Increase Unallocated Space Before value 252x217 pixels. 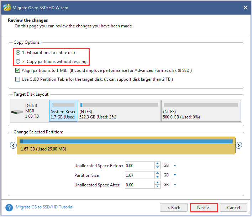click(x=157, y=164)
